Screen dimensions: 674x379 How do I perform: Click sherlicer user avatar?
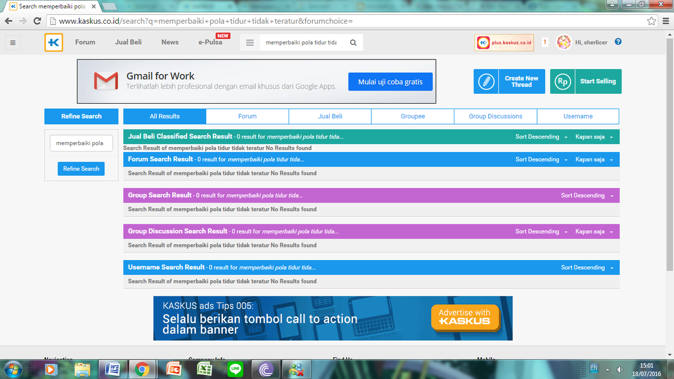click(564, 42)
